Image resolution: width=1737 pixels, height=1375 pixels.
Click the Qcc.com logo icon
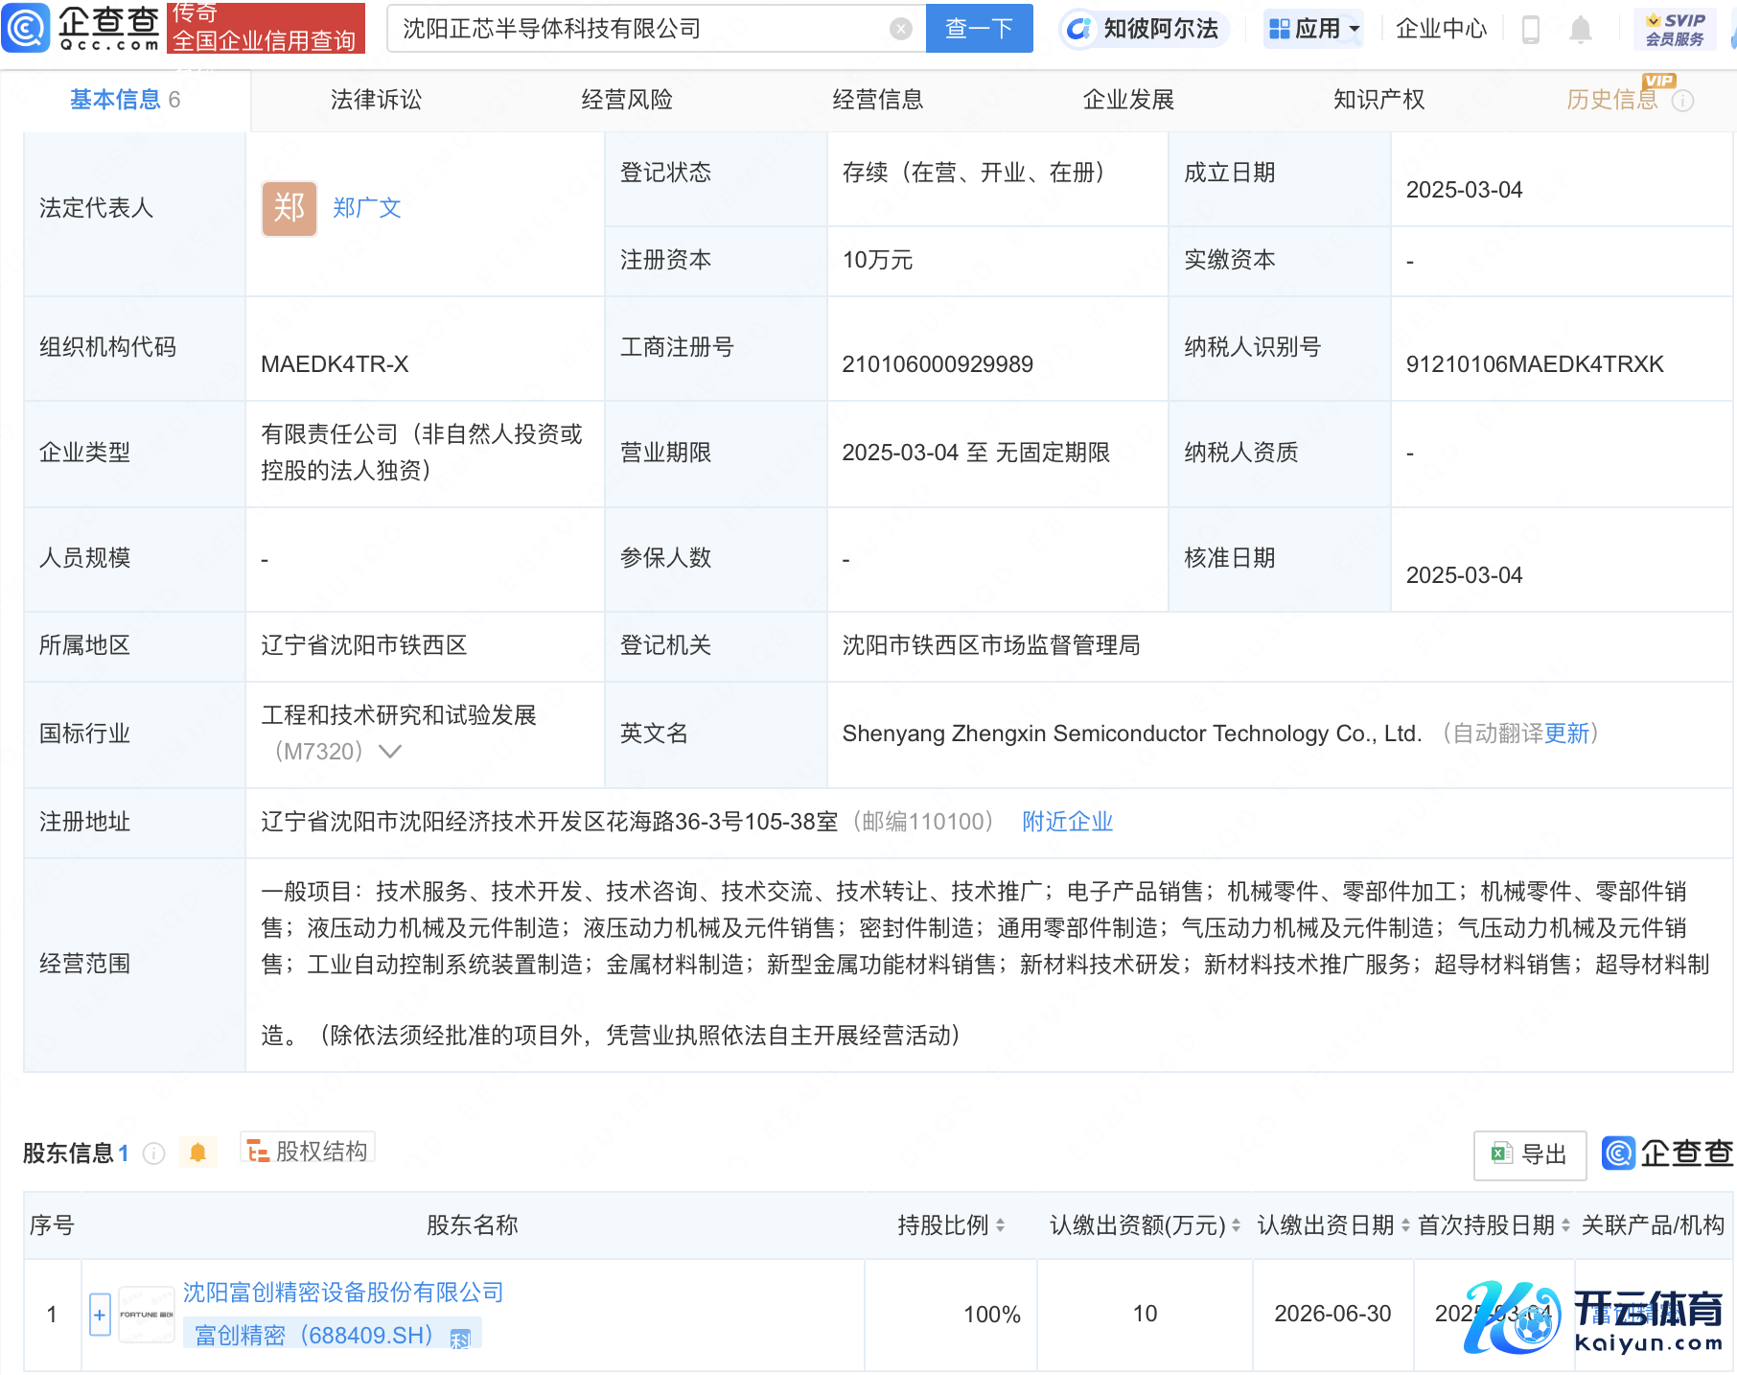click(26, 28)
